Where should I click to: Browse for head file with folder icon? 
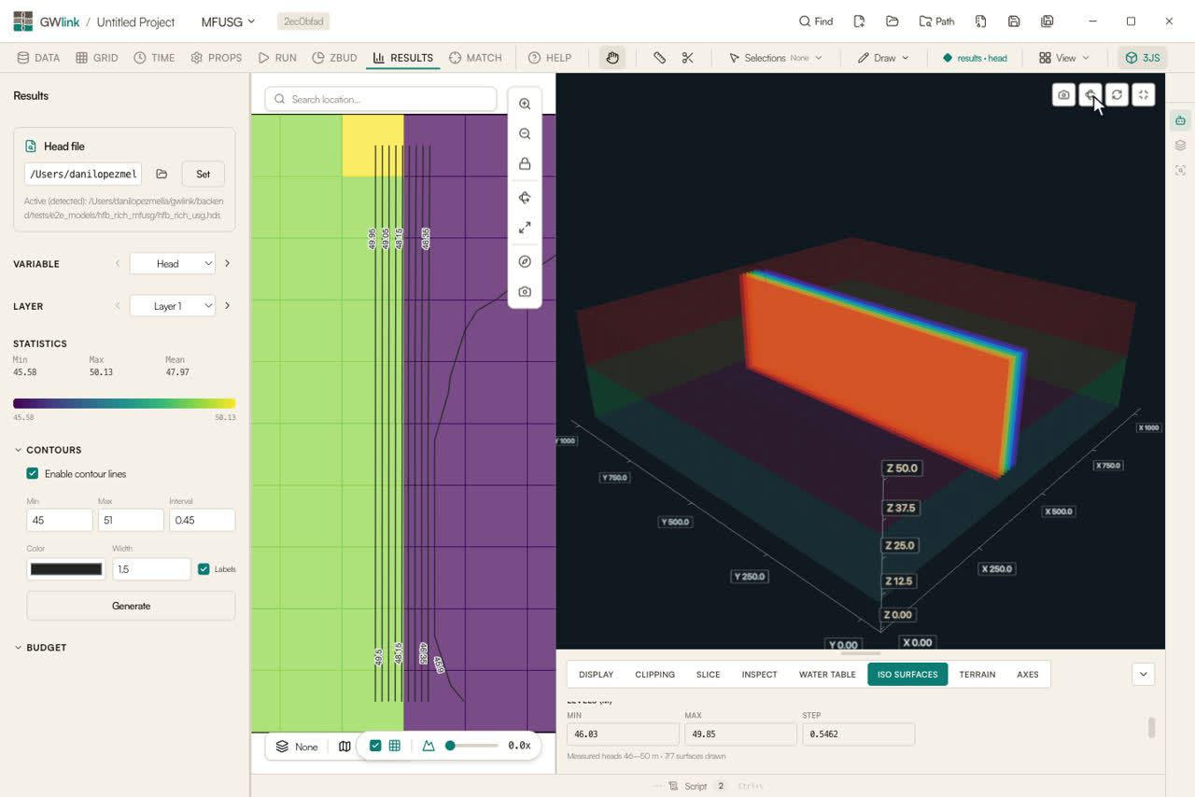click(162, 174)
